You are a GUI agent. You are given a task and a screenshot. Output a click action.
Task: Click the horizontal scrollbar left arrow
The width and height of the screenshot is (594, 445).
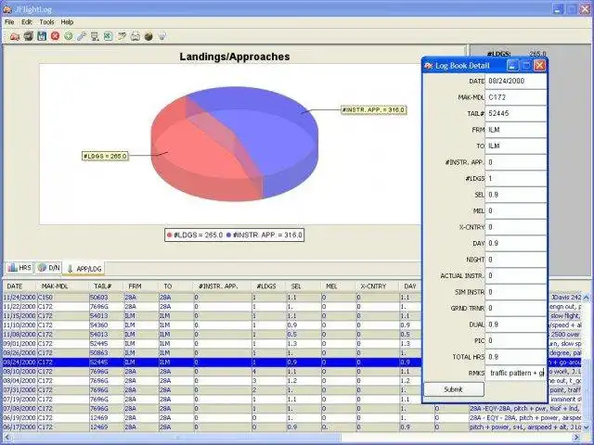click(7, 438)
